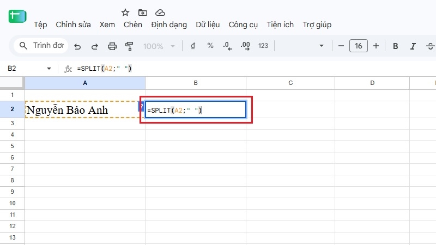Select row 5 header
The height and width of the screenshot is (245, 436).
click(x=12, y=146)
